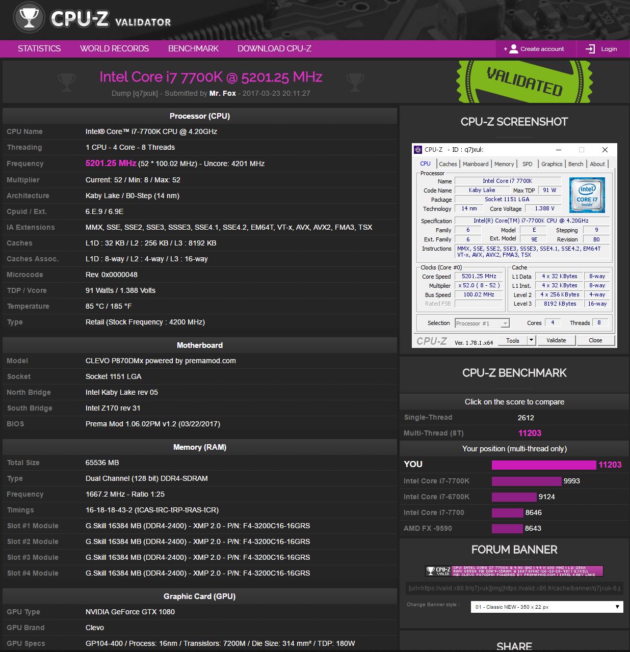Select the Graphics tab in CPU-Z screenshot
The image size is (630, 652).
coord(552,164)
